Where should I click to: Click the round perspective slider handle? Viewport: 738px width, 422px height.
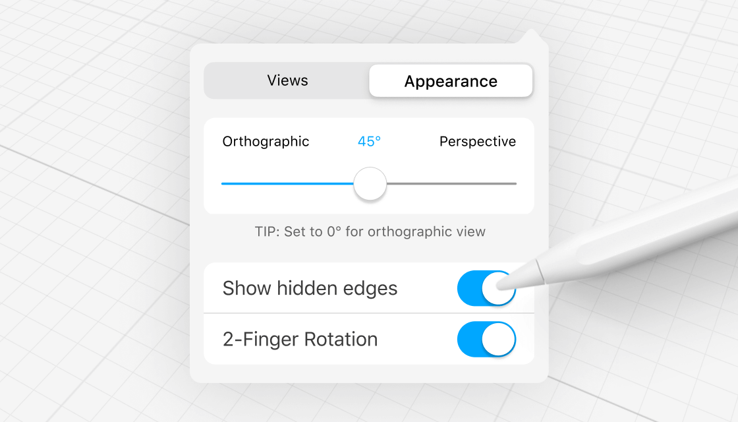(x=370, y=184)
